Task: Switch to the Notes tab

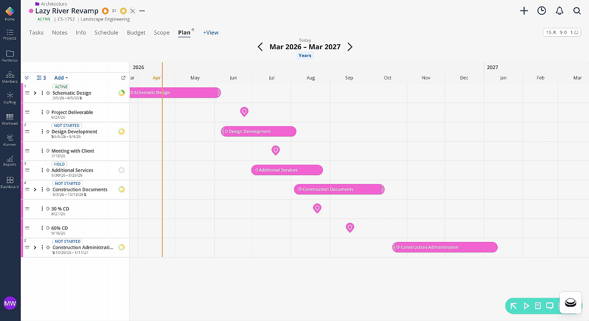Action: tap(60, 33)
